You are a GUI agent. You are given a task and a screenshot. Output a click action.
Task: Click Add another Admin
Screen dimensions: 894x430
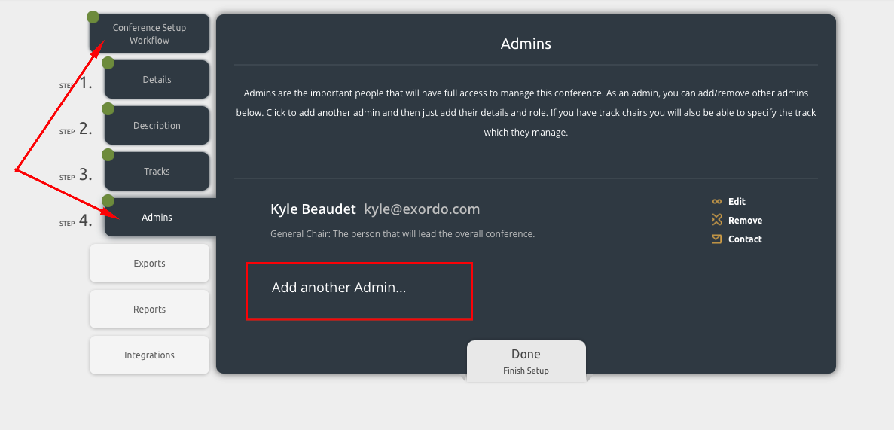[339, 288]
